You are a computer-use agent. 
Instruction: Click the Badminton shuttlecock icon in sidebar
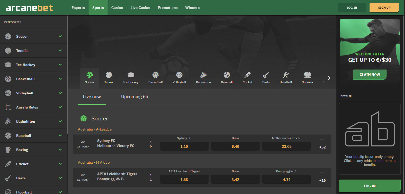8,121
